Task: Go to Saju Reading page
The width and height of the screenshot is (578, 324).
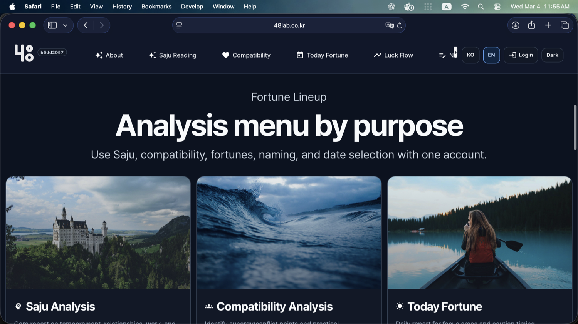Action: point(173,55)
